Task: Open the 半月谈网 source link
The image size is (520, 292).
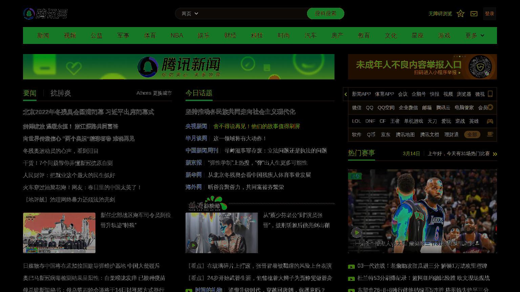Action: [x=196, y=139]
